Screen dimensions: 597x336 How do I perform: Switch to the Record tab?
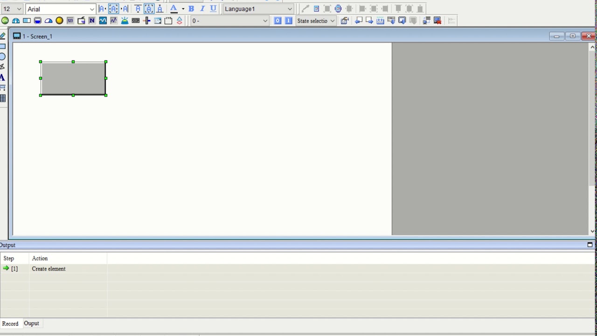click(10, 323)
